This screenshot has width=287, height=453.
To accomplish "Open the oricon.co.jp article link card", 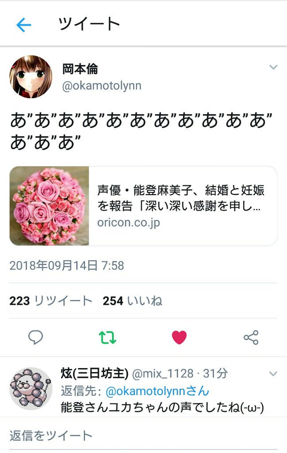I will coord(143,206).
